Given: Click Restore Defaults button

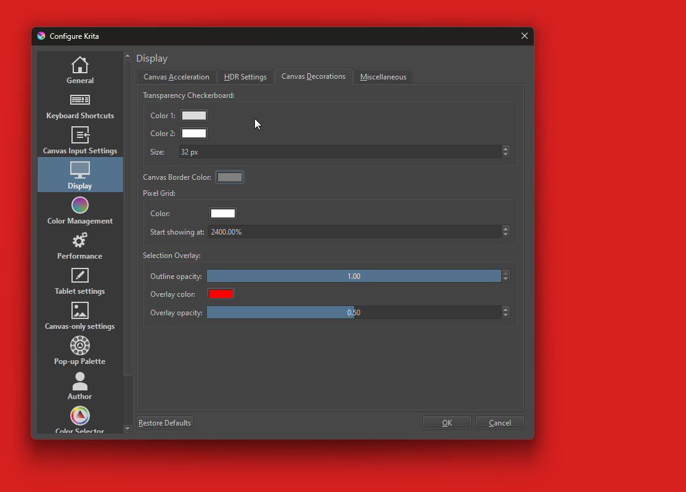Looking at the screenshot, I should click(x=164, y=423).
